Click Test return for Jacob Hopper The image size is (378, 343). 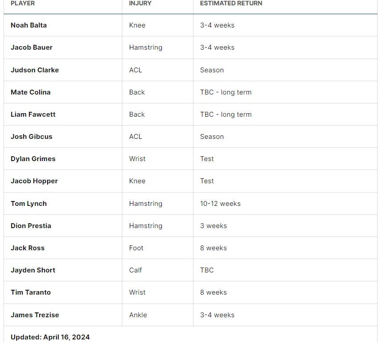point(207,181)
